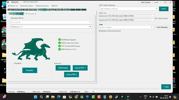Screen dimensions: 179x100
Task: Open the blue notepad taskbar icon
Action: pos(105,97)
